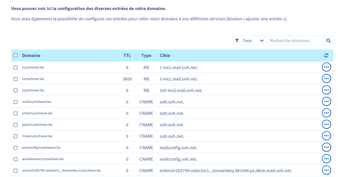Check the '1 mx1.mail.ovh.net.' MX row
338x177 pixels.
coord(16,68)
